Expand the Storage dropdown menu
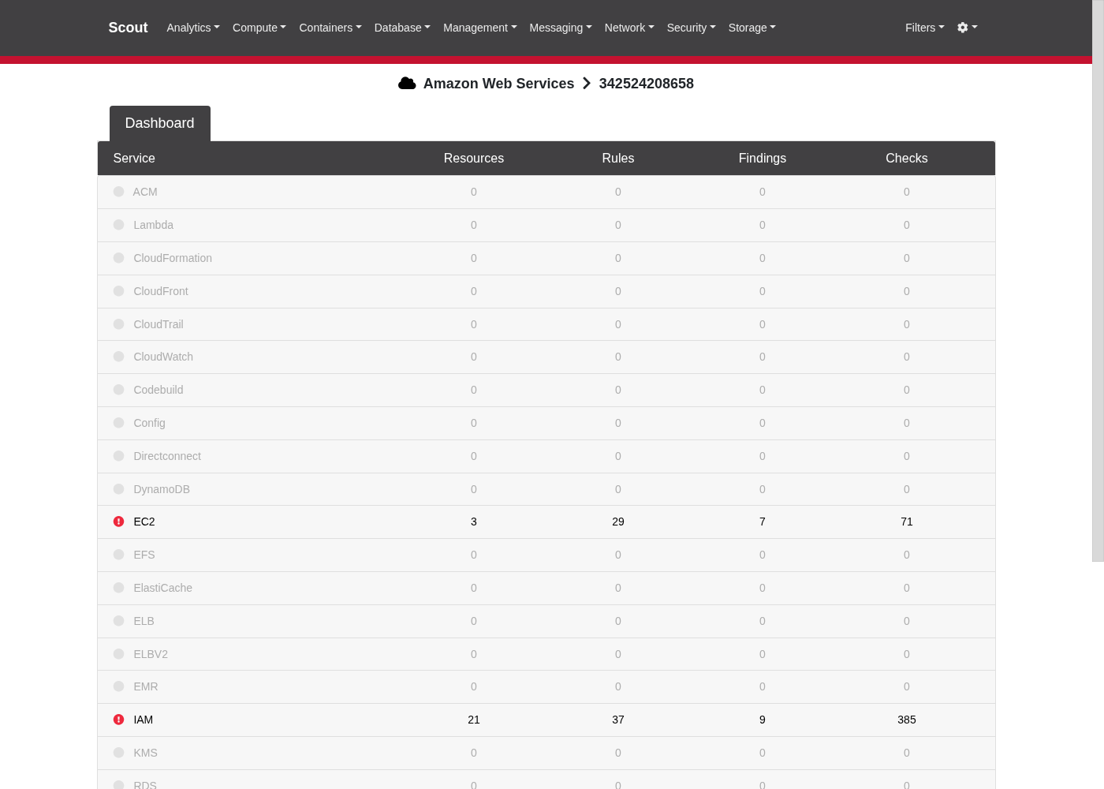The width and height of the screenshot is (1104, 789). (x=752, y=28)
